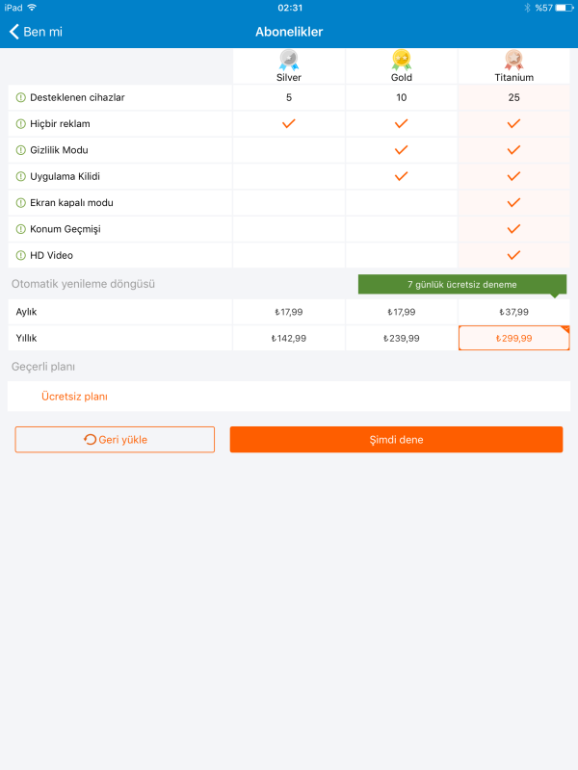
Task: Choose Silver yearly price ₺142,99
Action: 288,338
